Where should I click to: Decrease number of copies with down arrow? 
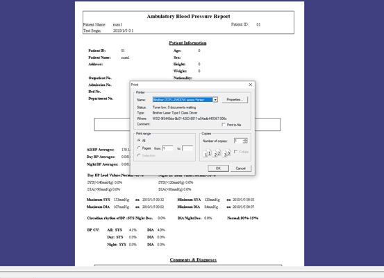(x=245, y=142)
